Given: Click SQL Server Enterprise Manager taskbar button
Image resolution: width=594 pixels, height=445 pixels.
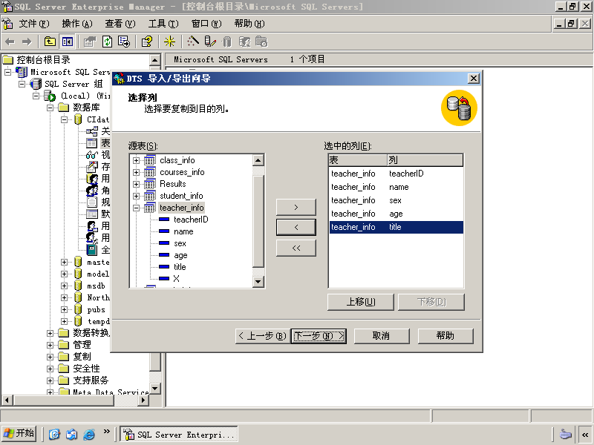Looking at the screenshot, I should pyautogui.click(x=179, y=434).
